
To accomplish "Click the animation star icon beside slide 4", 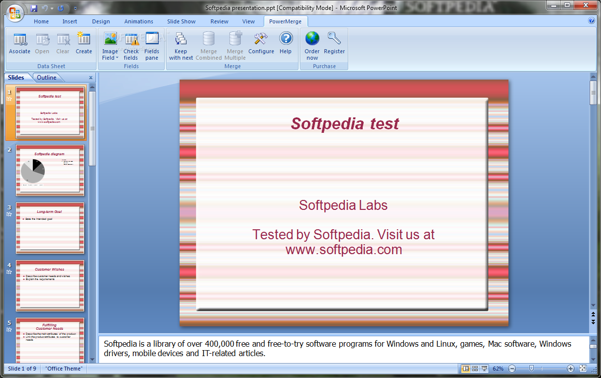I will tap(9, 272).
